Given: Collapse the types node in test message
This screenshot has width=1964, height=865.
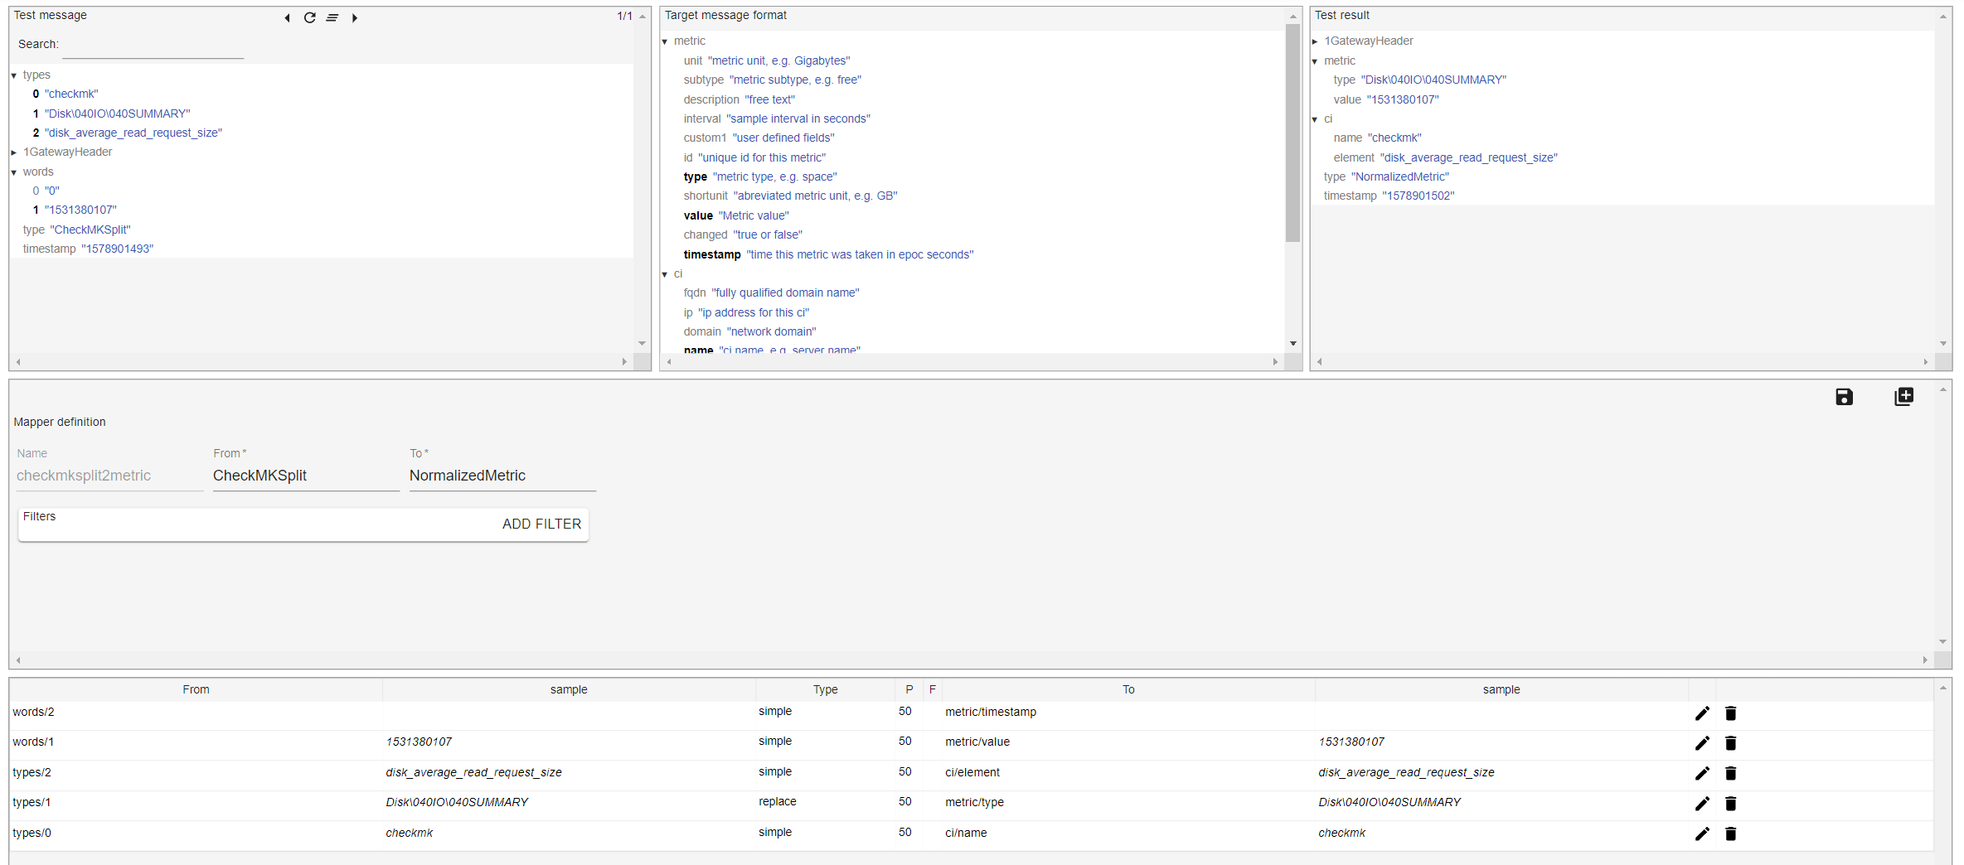Looking at the screenshot, I should coord(14,75).
